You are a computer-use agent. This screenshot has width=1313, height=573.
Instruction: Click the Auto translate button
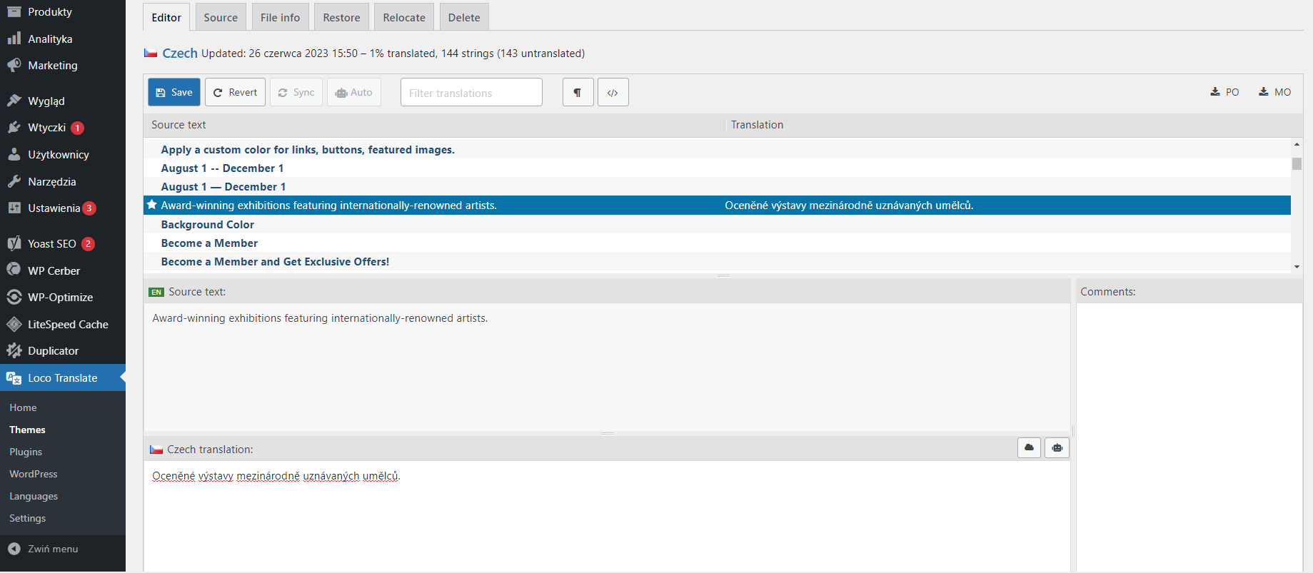coord(354,92)
